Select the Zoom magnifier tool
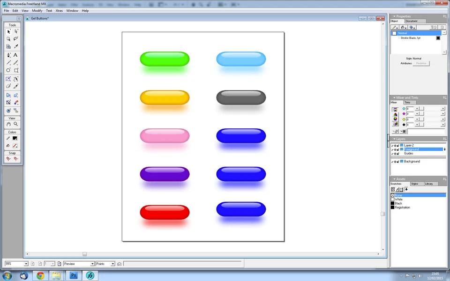The height and width of the screenshot is (281, 450). coord(15,124)
